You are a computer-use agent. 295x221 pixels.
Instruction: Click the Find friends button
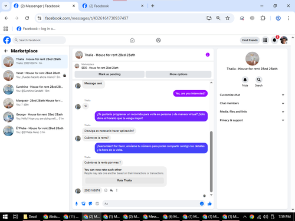tap(250, 40)
